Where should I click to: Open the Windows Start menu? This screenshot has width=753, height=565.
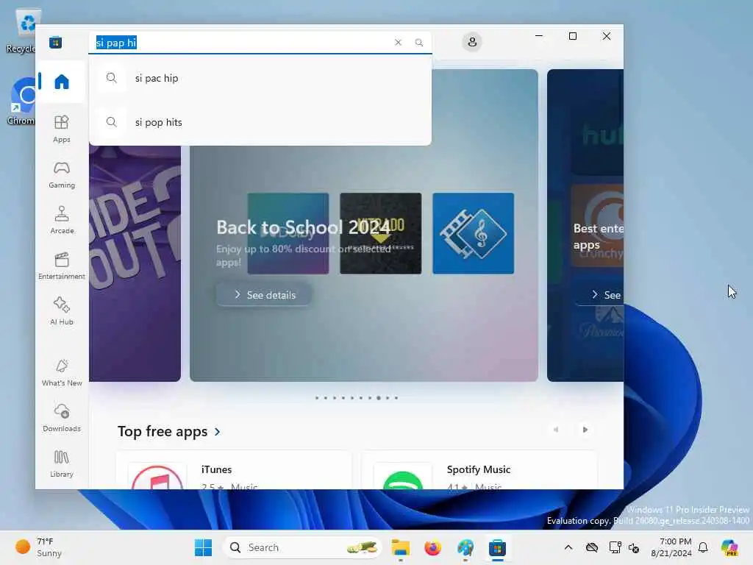click(x=203, y=547)
